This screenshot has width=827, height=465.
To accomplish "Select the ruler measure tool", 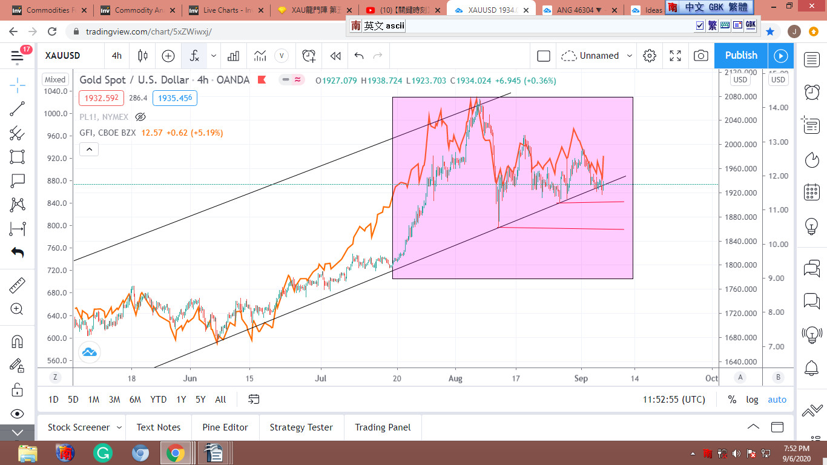I will pos(18,285).
